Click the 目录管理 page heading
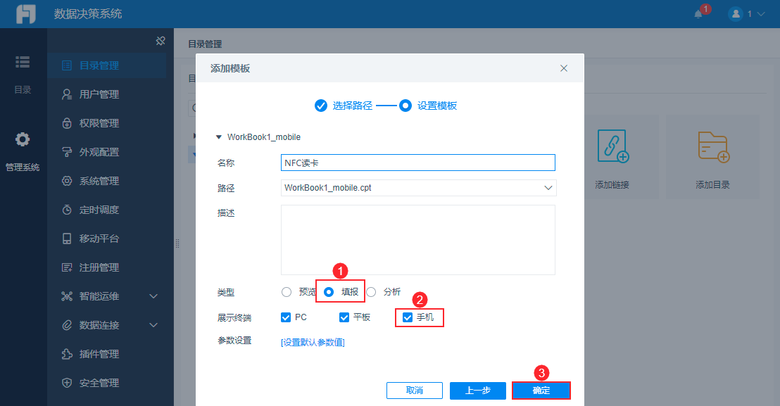Image resolution: width=780 pixels, height=406 pixels. coord(205,44)
